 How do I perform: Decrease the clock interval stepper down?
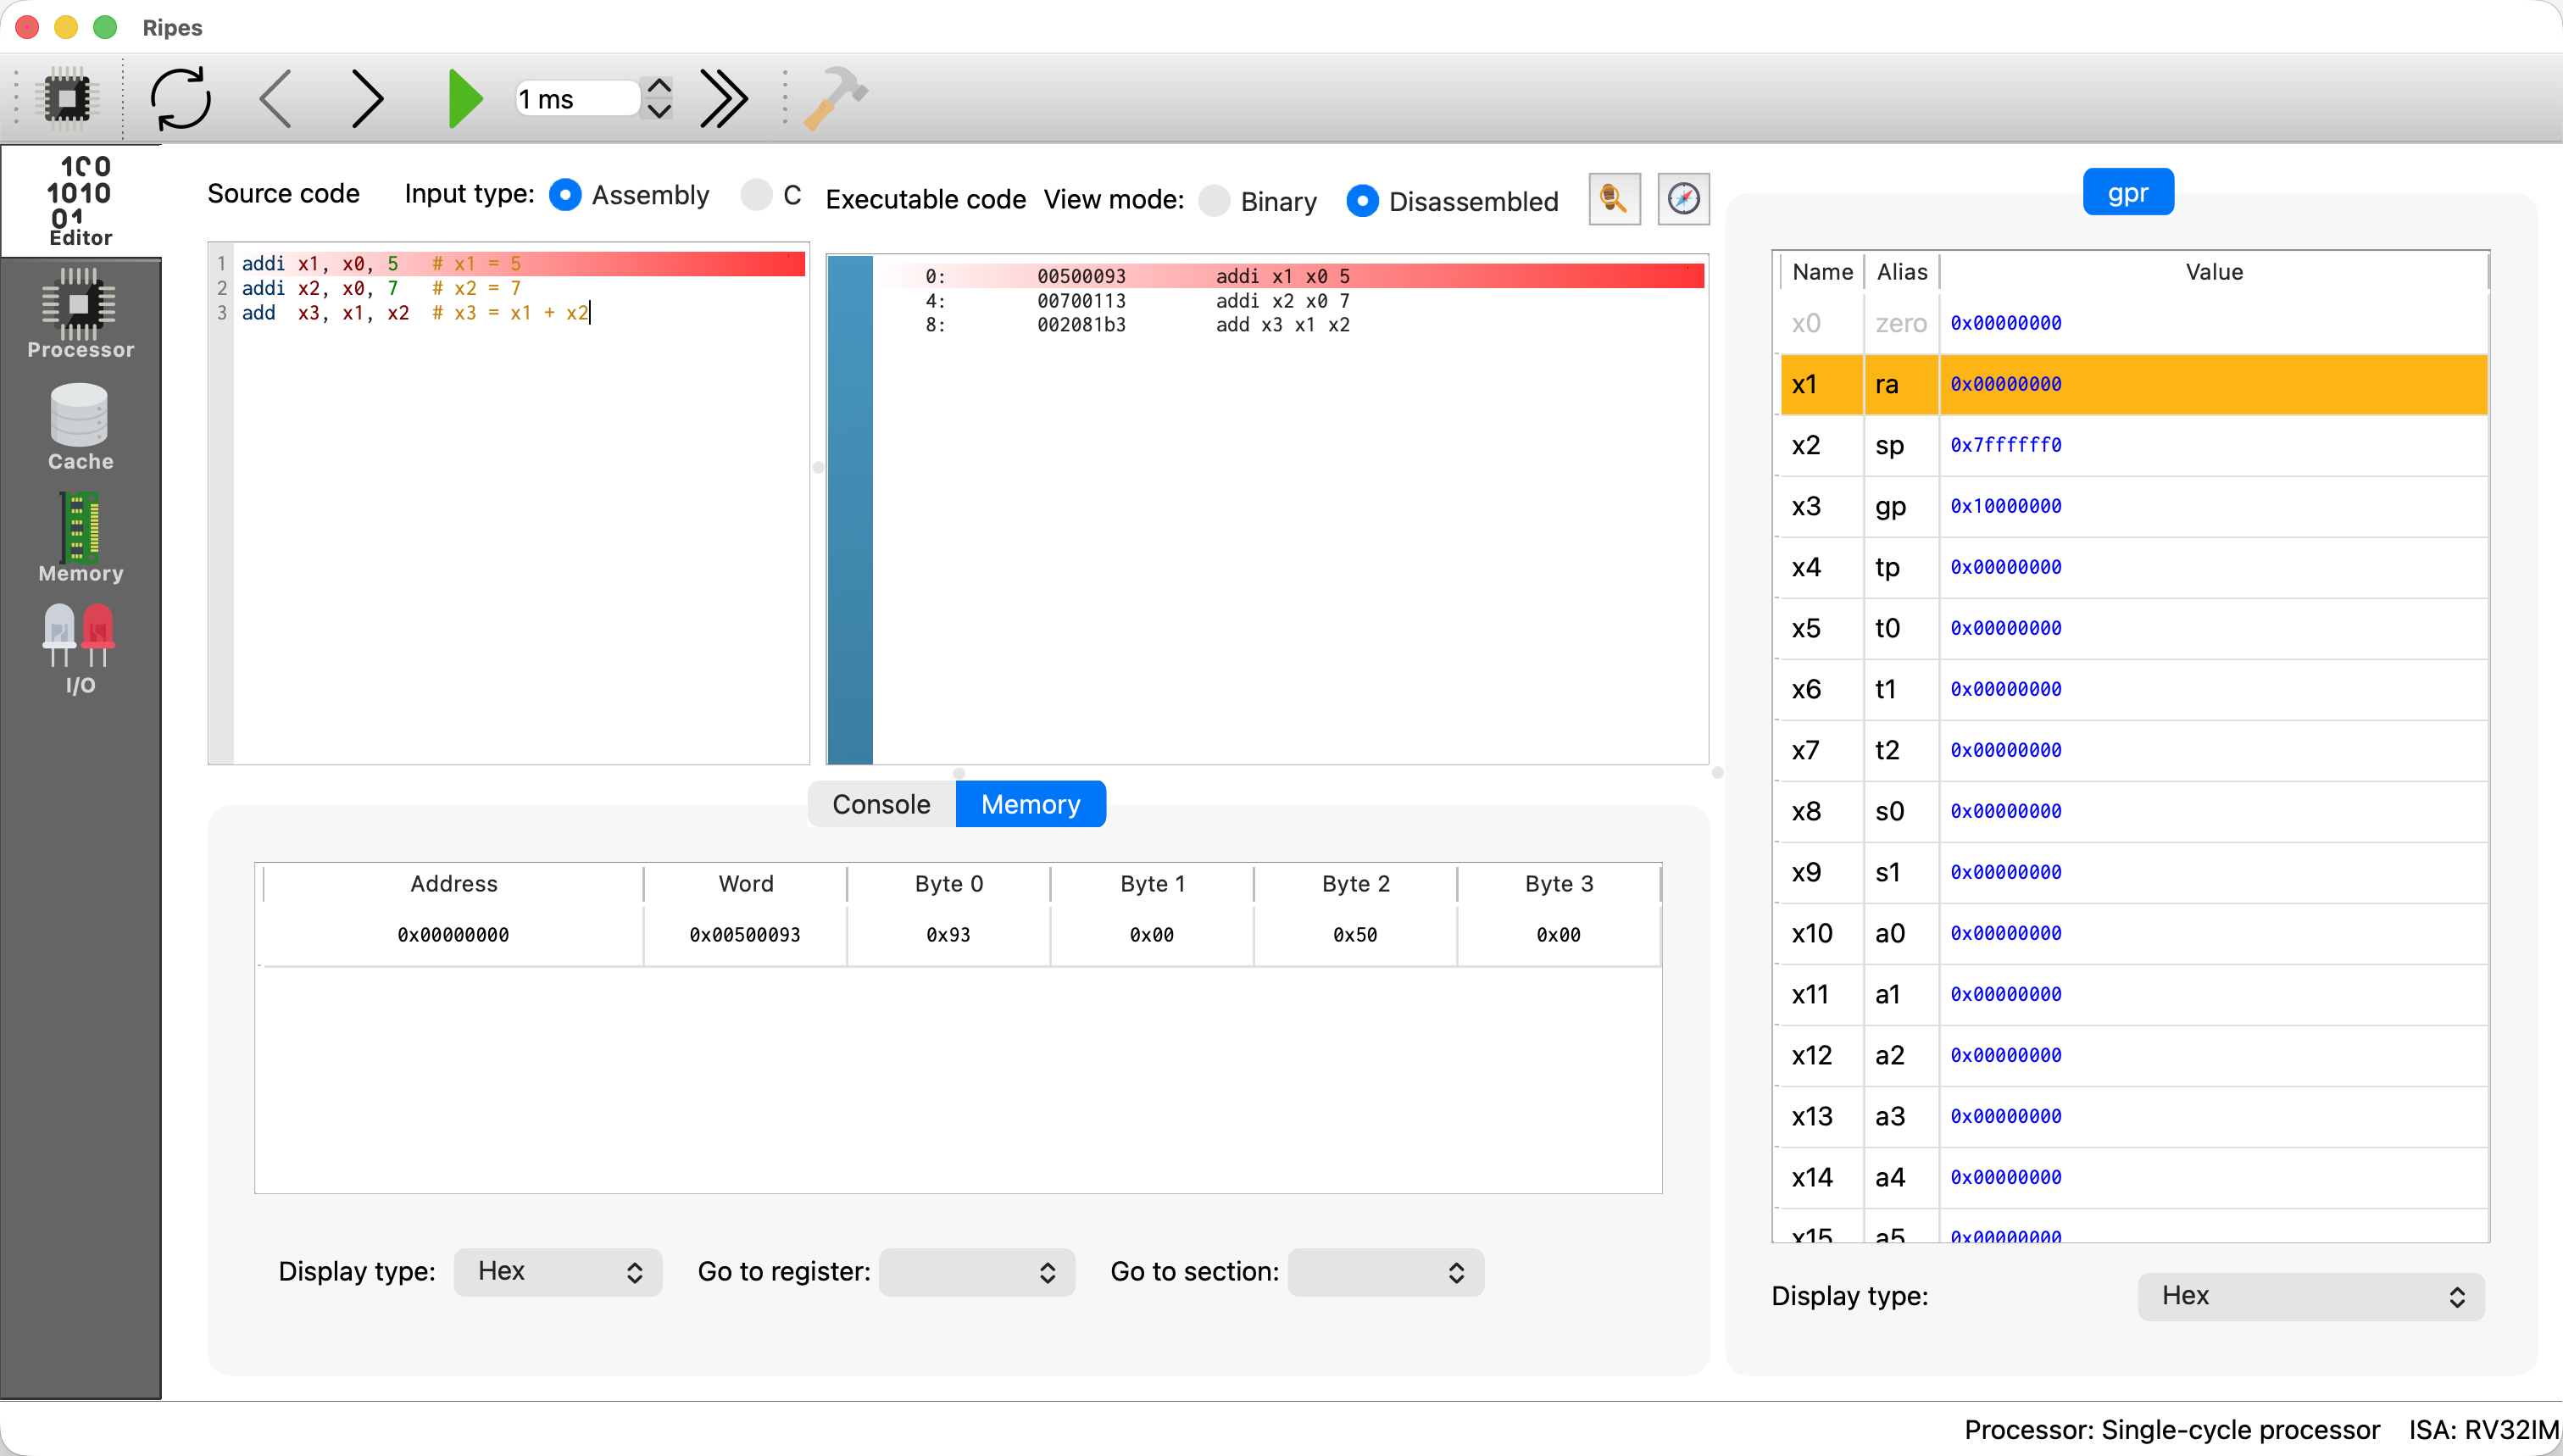pyautogui.click(x=659, y=110)
